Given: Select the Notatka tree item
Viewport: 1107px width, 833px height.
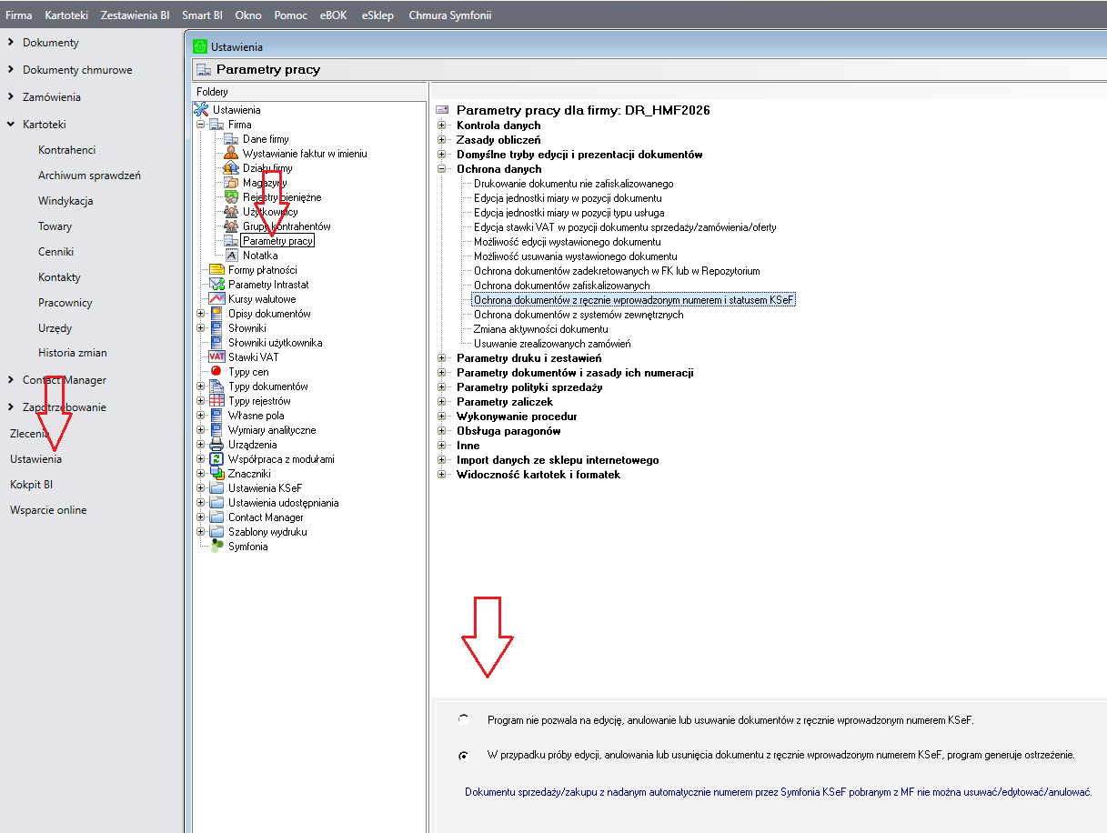Looking at the screenshot, I should [x=259, y=256].
